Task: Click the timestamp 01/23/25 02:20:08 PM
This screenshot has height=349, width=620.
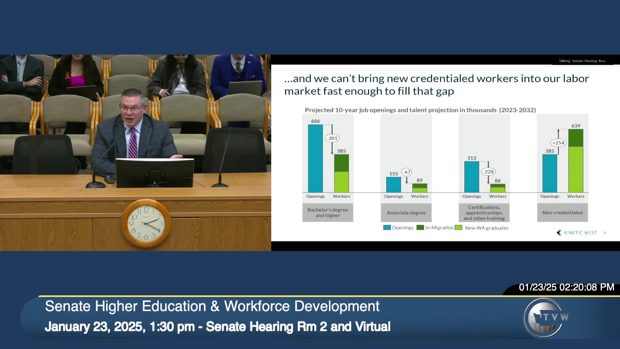Action: (x=566, y=287)
